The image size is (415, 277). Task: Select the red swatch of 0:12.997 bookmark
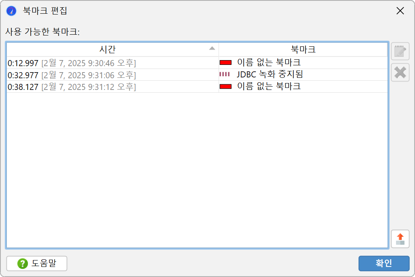point(226,62)
